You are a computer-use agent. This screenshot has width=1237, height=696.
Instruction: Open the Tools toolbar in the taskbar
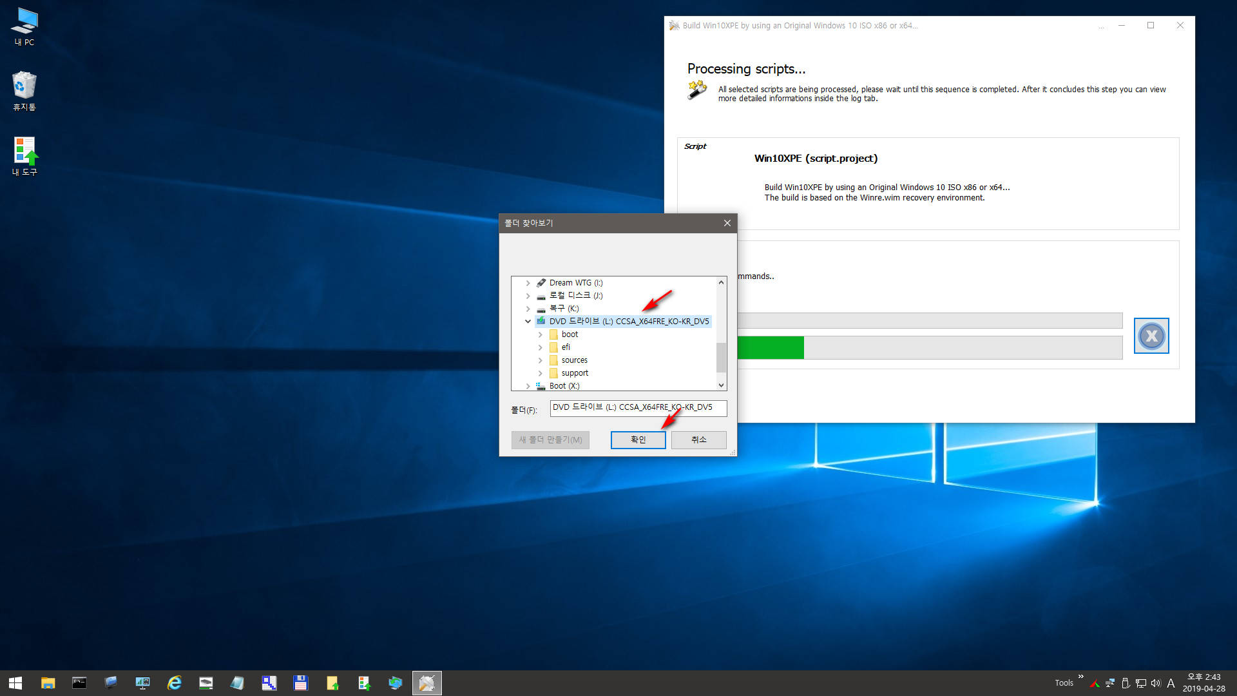tap(1064, 683)
